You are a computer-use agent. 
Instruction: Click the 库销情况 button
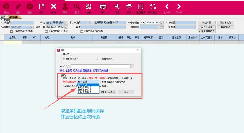click(225, 27)
